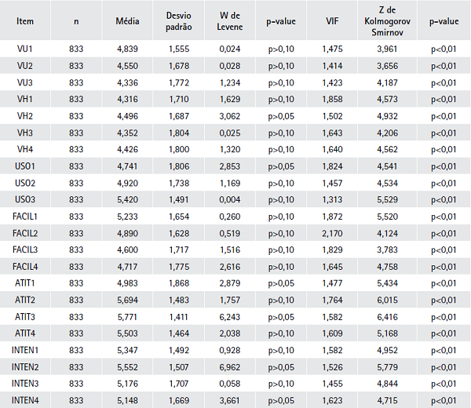Screen dimensions: 471x408
Task: Click the Média column header
Action: point(126,23)
